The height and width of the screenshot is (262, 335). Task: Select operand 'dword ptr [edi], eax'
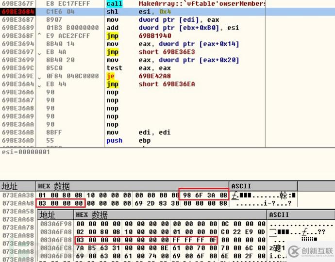click(179, 19)
